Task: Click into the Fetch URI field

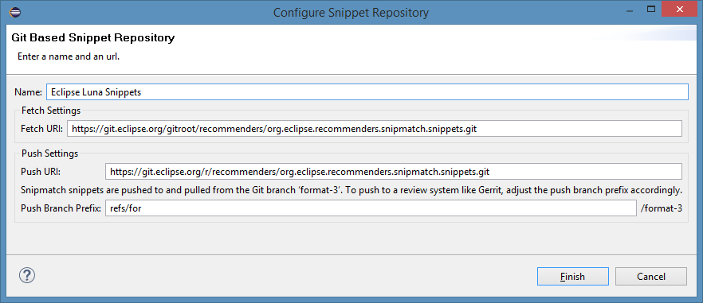Action: (x=375, y=129)
